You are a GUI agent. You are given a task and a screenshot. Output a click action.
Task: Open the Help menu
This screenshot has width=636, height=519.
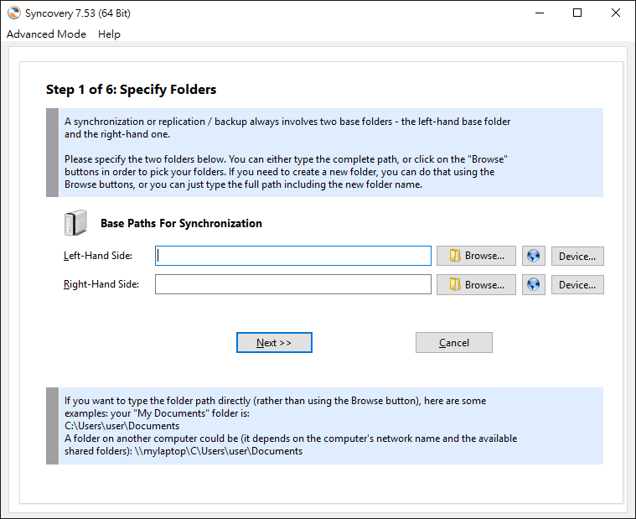109,34
